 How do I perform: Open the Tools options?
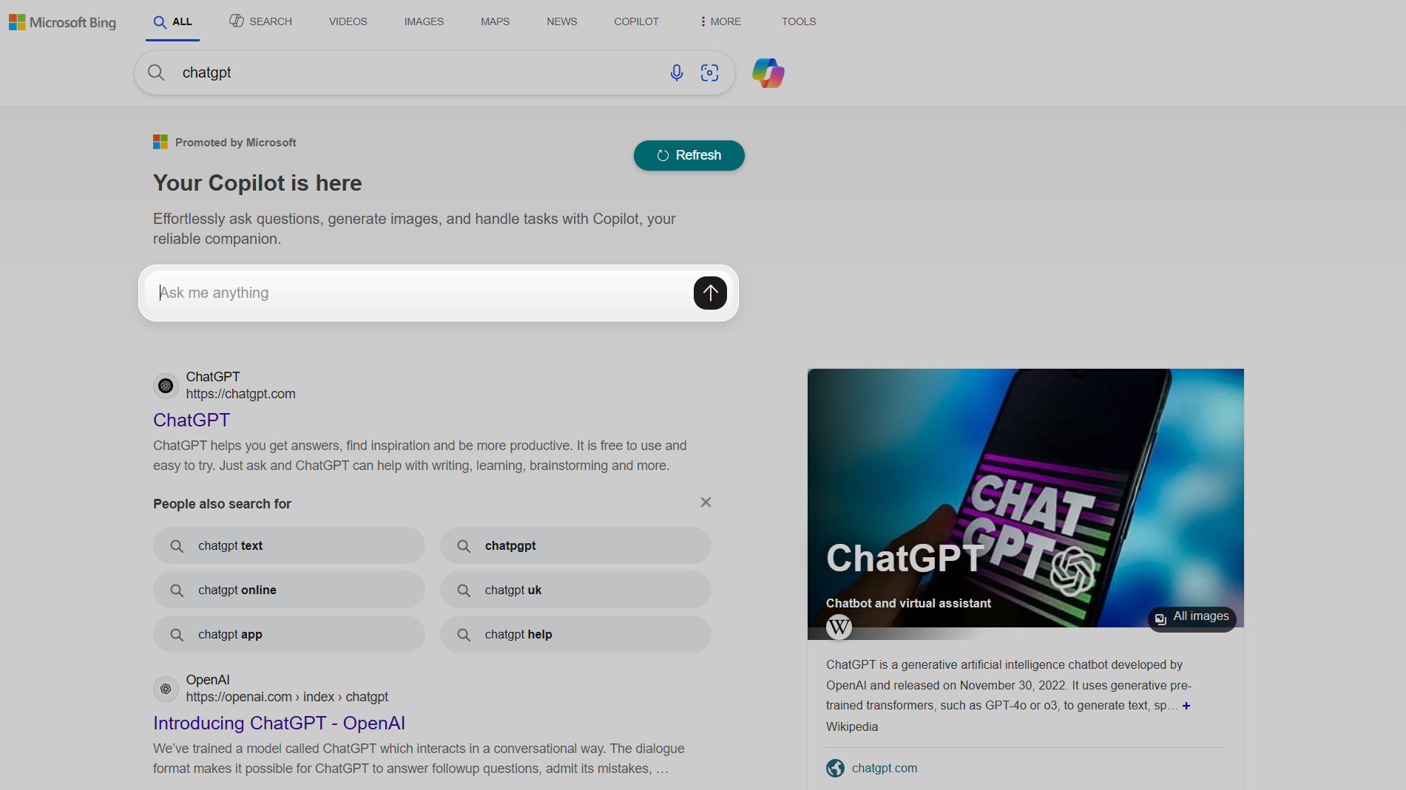[798, 21]
